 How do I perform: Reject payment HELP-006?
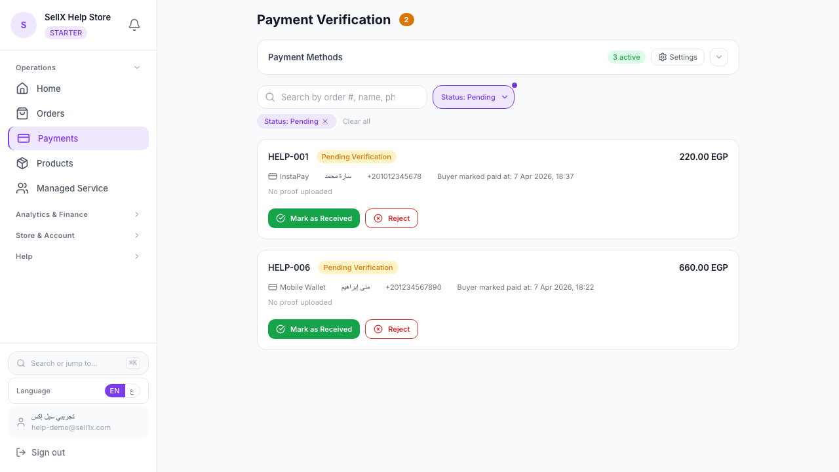[x=391, y=329]
